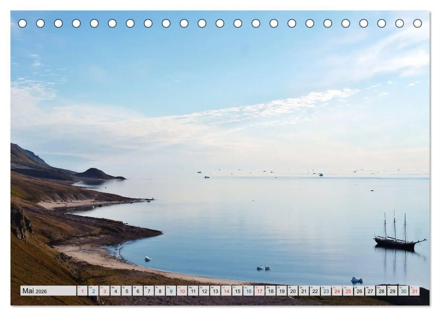Select Saturday 9 date cell
Viewport: 440px width, 316px height.
pos(171,291)
